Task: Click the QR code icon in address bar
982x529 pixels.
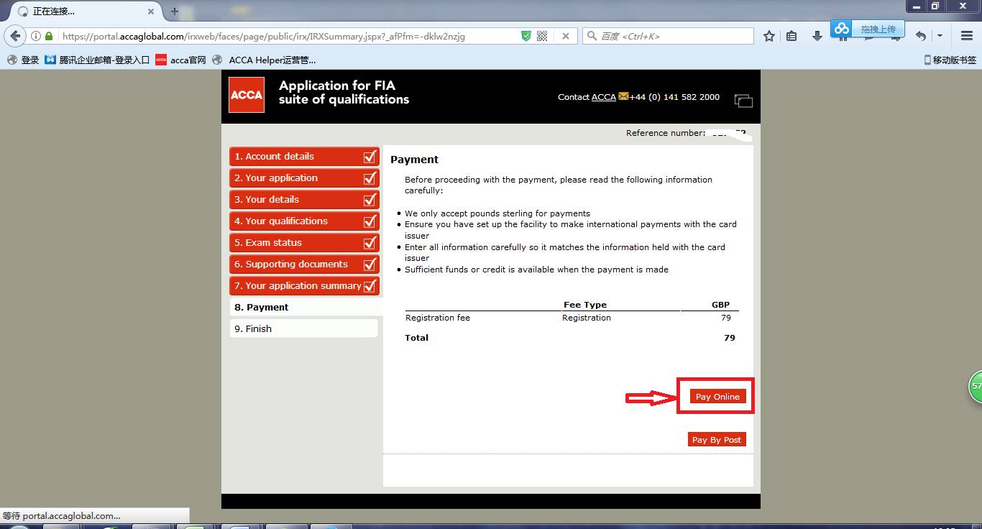Action: point(542,36)
